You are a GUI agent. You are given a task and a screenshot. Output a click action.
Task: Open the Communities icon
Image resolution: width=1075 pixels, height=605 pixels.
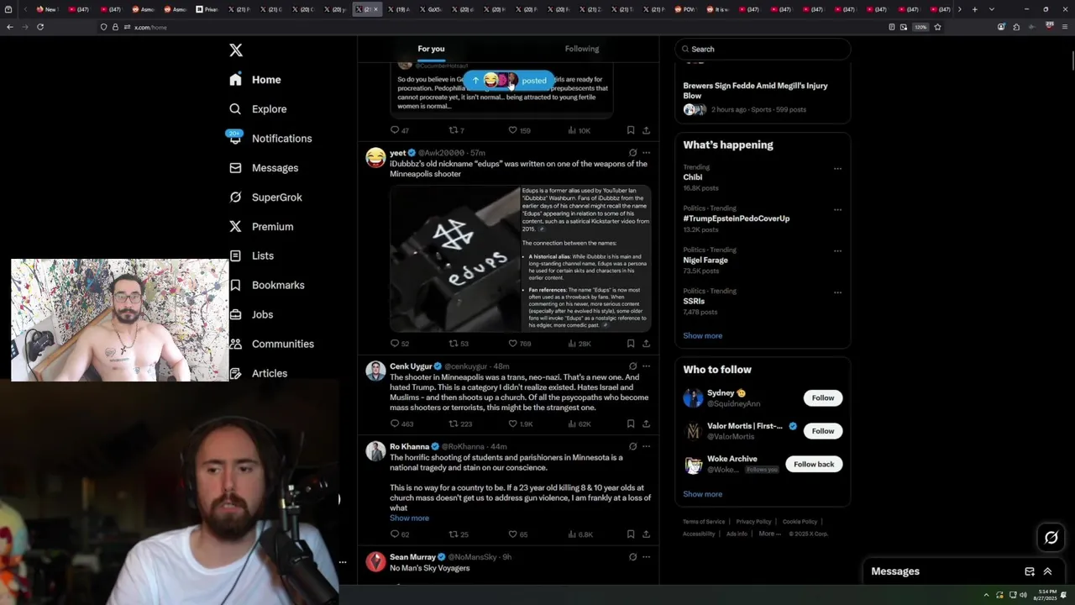(235, 344)
